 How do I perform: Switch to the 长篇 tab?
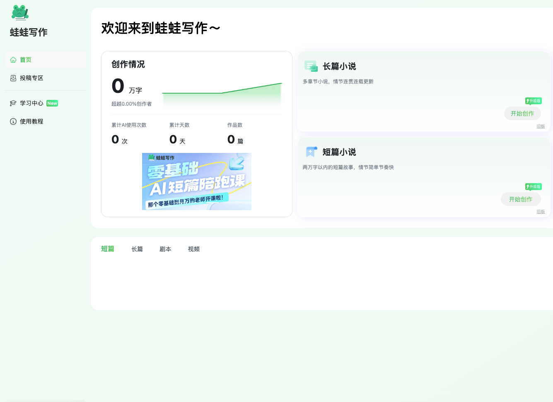(137, 249)
